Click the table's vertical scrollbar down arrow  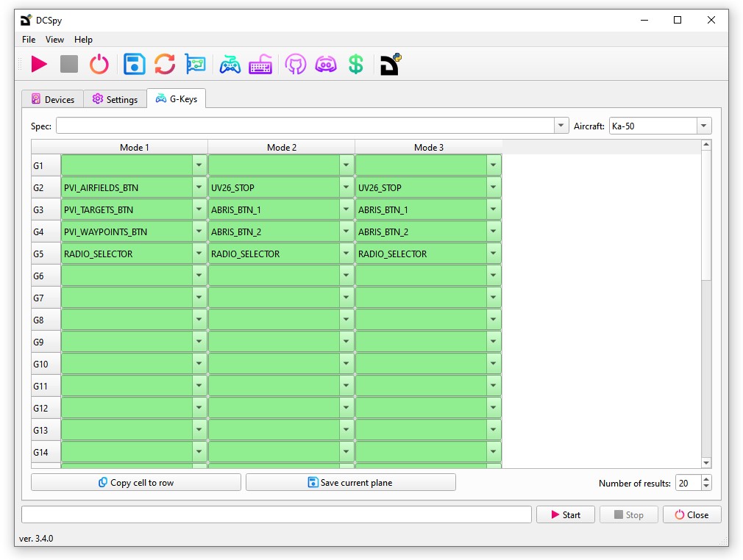[706, 463]
